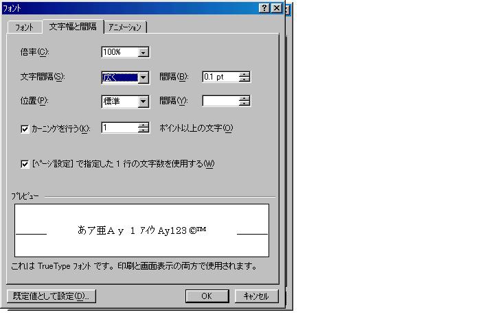Decrease kerning point size down arrow
This screenshot has height=321, width=502.
click(x=144, y=130)
